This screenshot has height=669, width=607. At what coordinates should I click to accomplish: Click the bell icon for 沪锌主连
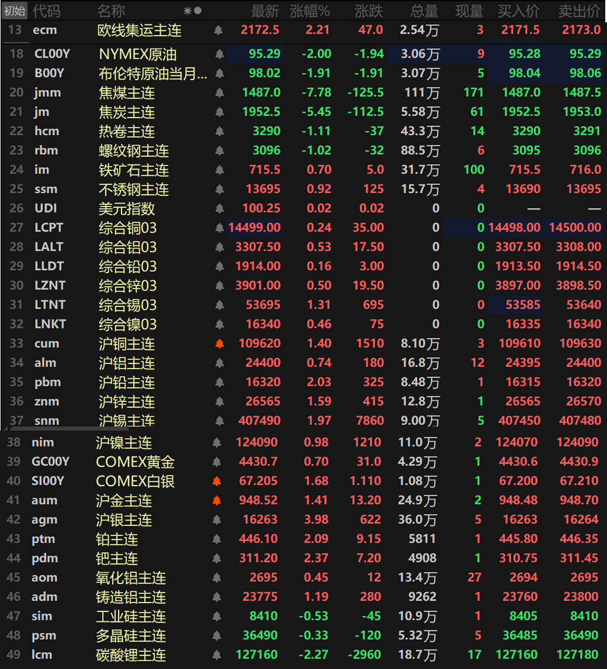[x=219, y=401]
